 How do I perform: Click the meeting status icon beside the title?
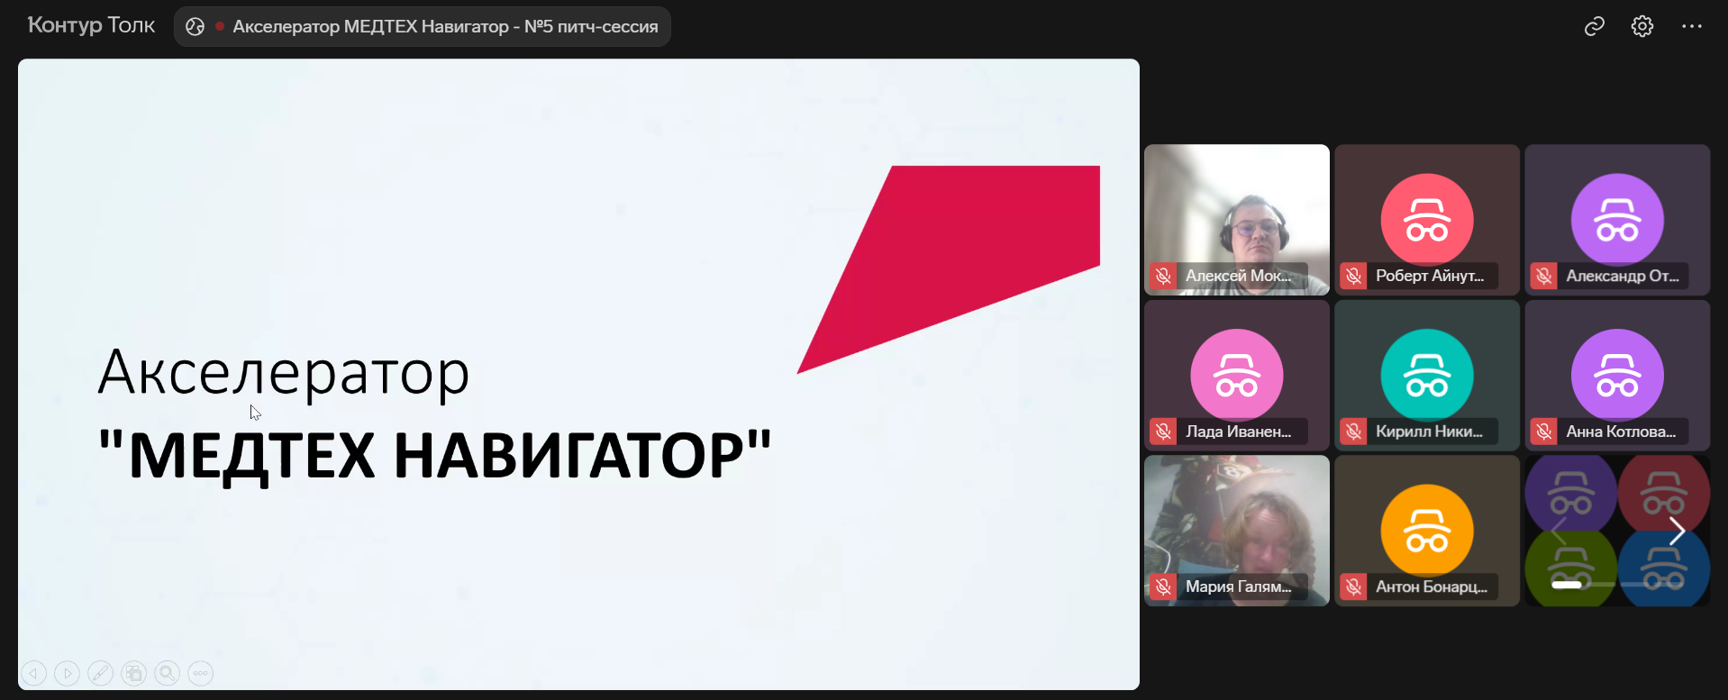[x=195, y=27]
